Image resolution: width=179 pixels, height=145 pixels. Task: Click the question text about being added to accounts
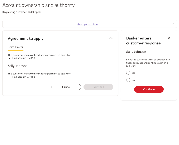point(148,63)
